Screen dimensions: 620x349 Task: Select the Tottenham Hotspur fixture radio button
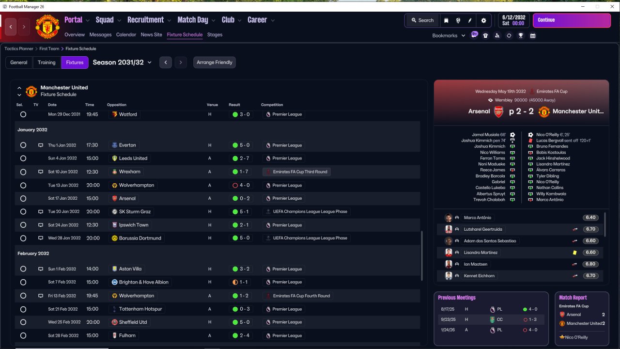click(23, 309)
